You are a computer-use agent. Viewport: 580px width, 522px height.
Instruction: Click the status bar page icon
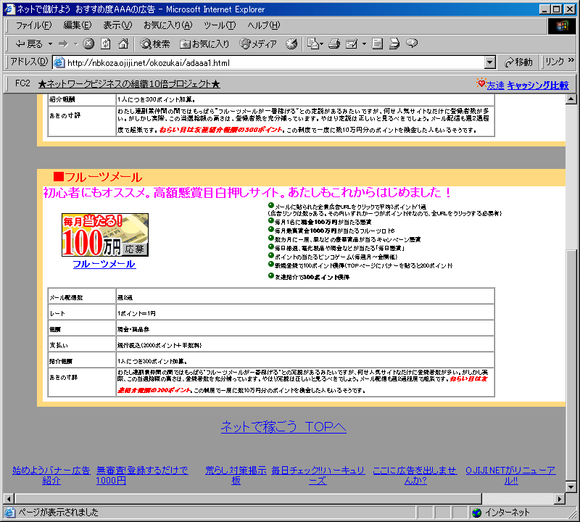click(9, 513)
